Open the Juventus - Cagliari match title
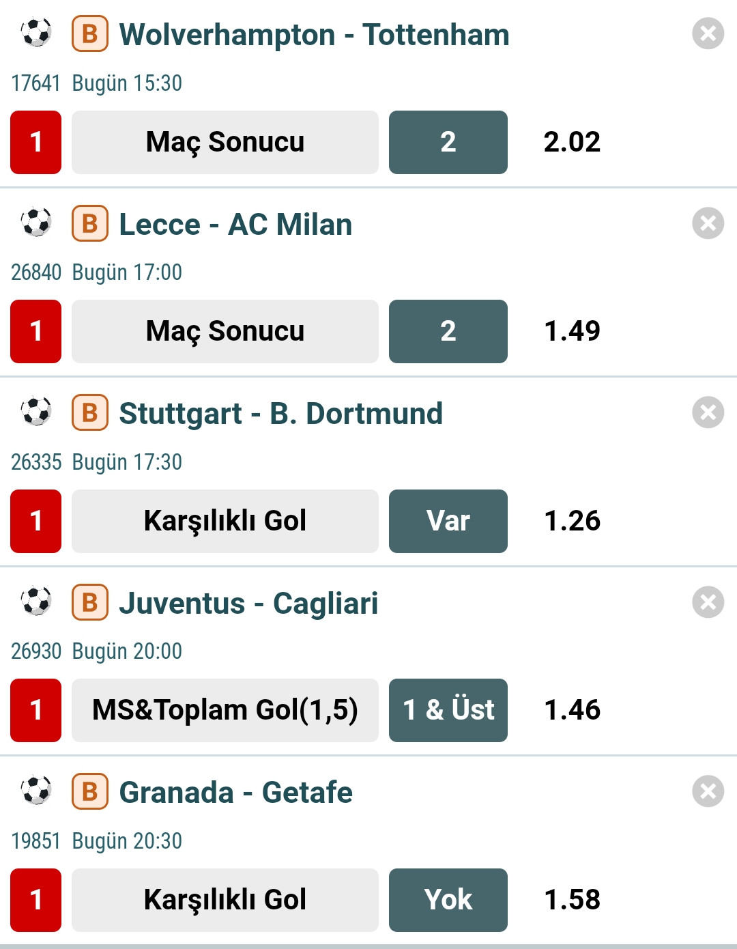The height and width of the screenshot is (949, 737). [x=248, y=604]
